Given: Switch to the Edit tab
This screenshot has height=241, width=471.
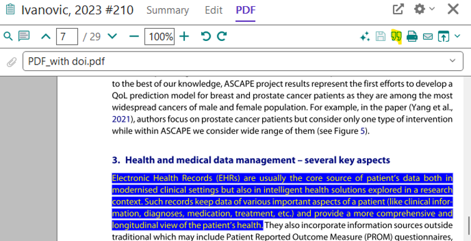Looking at the screenshot, I should (x=214, y=10).
